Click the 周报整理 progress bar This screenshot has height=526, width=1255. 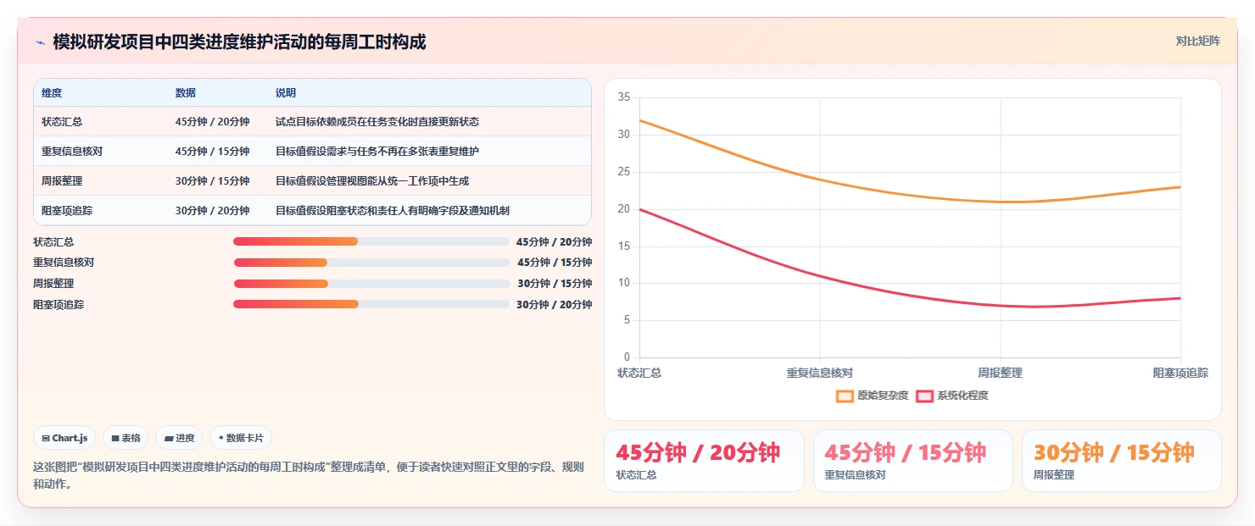coord(371,284)
